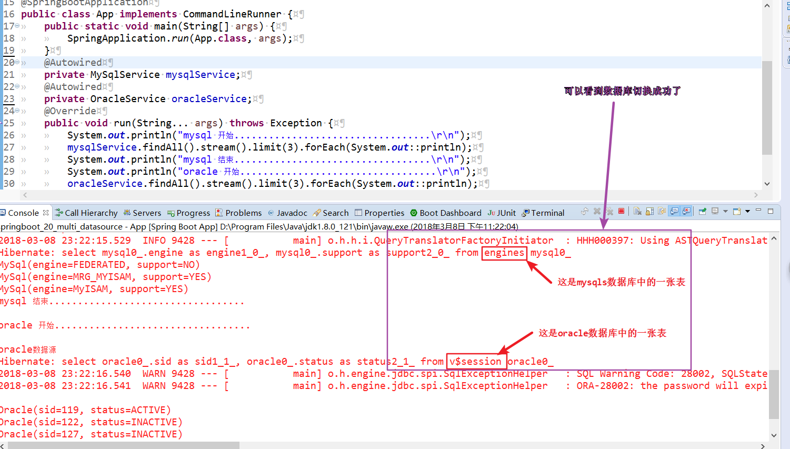The image size is (790, 449).
Task: Open the Boot Dashboard tab
Action: coord(446,213)
